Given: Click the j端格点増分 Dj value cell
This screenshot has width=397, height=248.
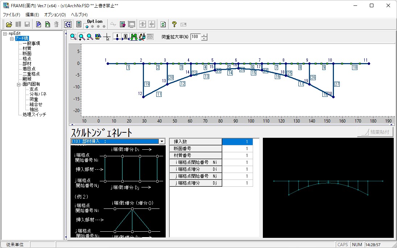Looking at the screenshot, I should point(237,183).
